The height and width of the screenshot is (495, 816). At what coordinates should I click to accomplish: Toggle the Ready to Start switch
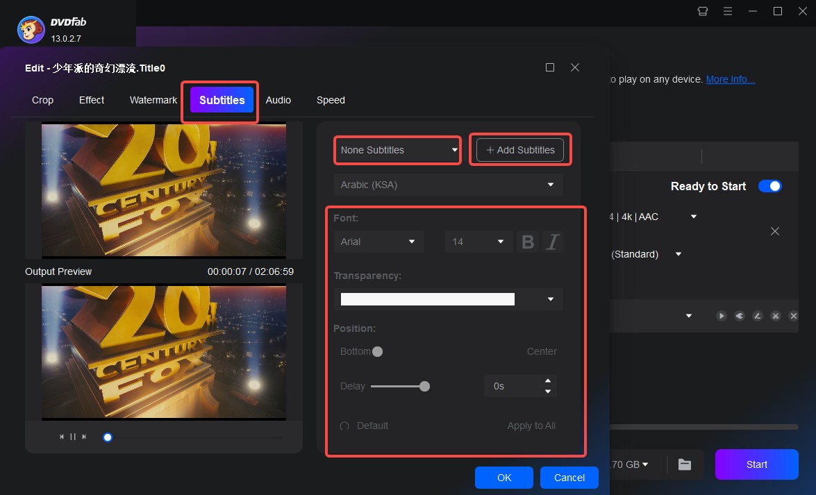pyautogui.click(x=770, y=186)
